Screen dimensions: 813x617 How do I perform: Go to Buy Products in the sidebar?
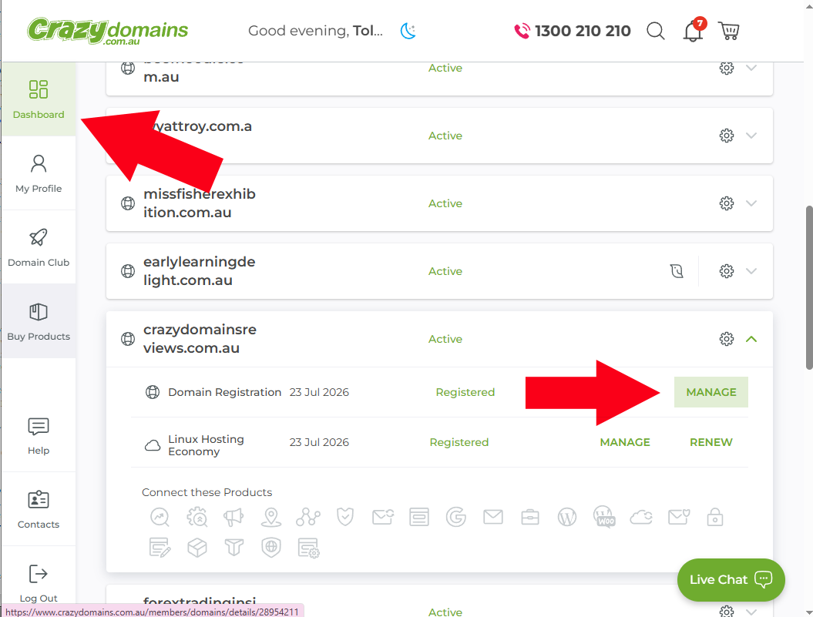pos(39,321)
